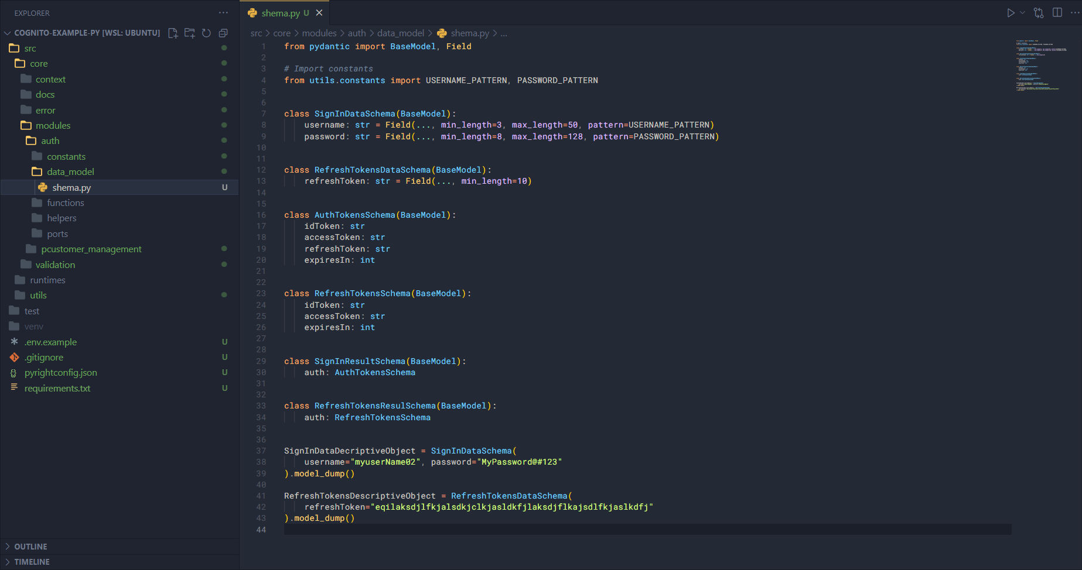The width and height of the screenshot is (1082, 570).
Task: Collapse the COGNITO-EXAMPLE-PY workspace root
Action: tap(8, 33)
